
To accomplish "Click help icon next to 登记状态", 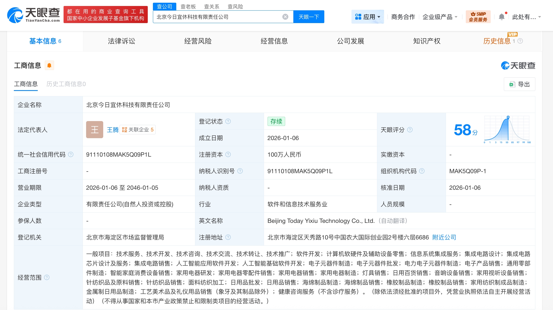I will (228, 121).
